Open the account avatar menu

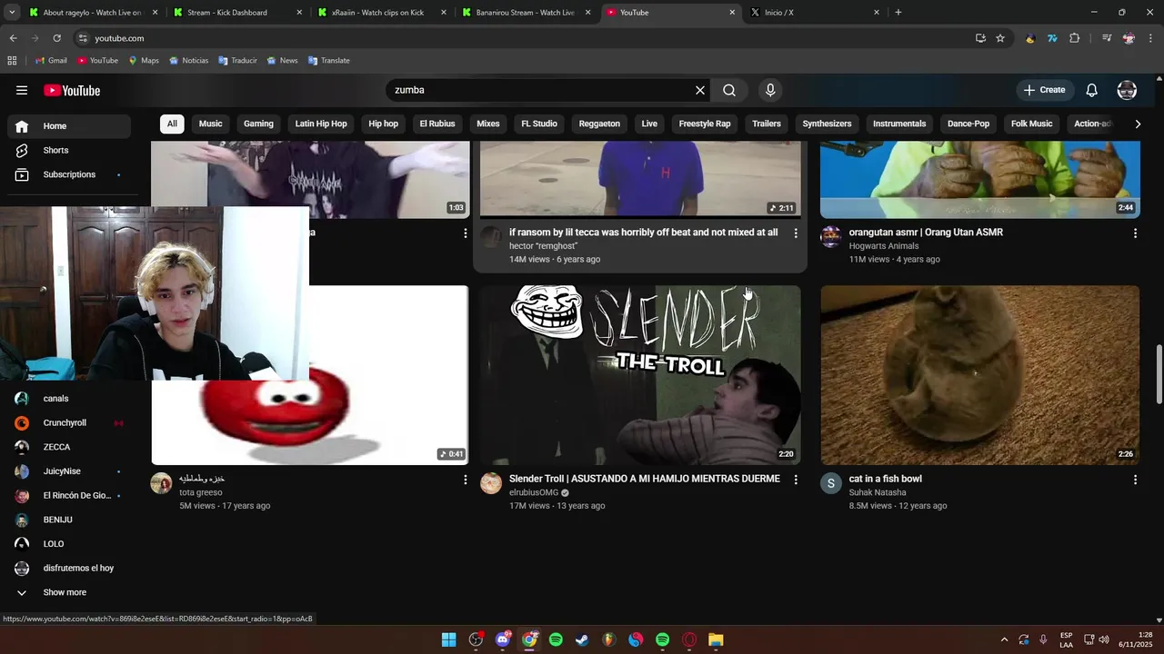[x=1127, y=90]
